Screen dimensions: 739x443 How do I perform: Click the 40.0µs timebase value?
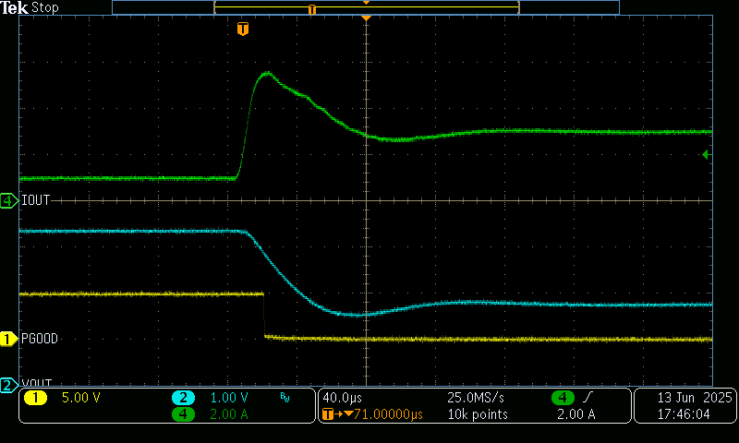coord(342,398)
